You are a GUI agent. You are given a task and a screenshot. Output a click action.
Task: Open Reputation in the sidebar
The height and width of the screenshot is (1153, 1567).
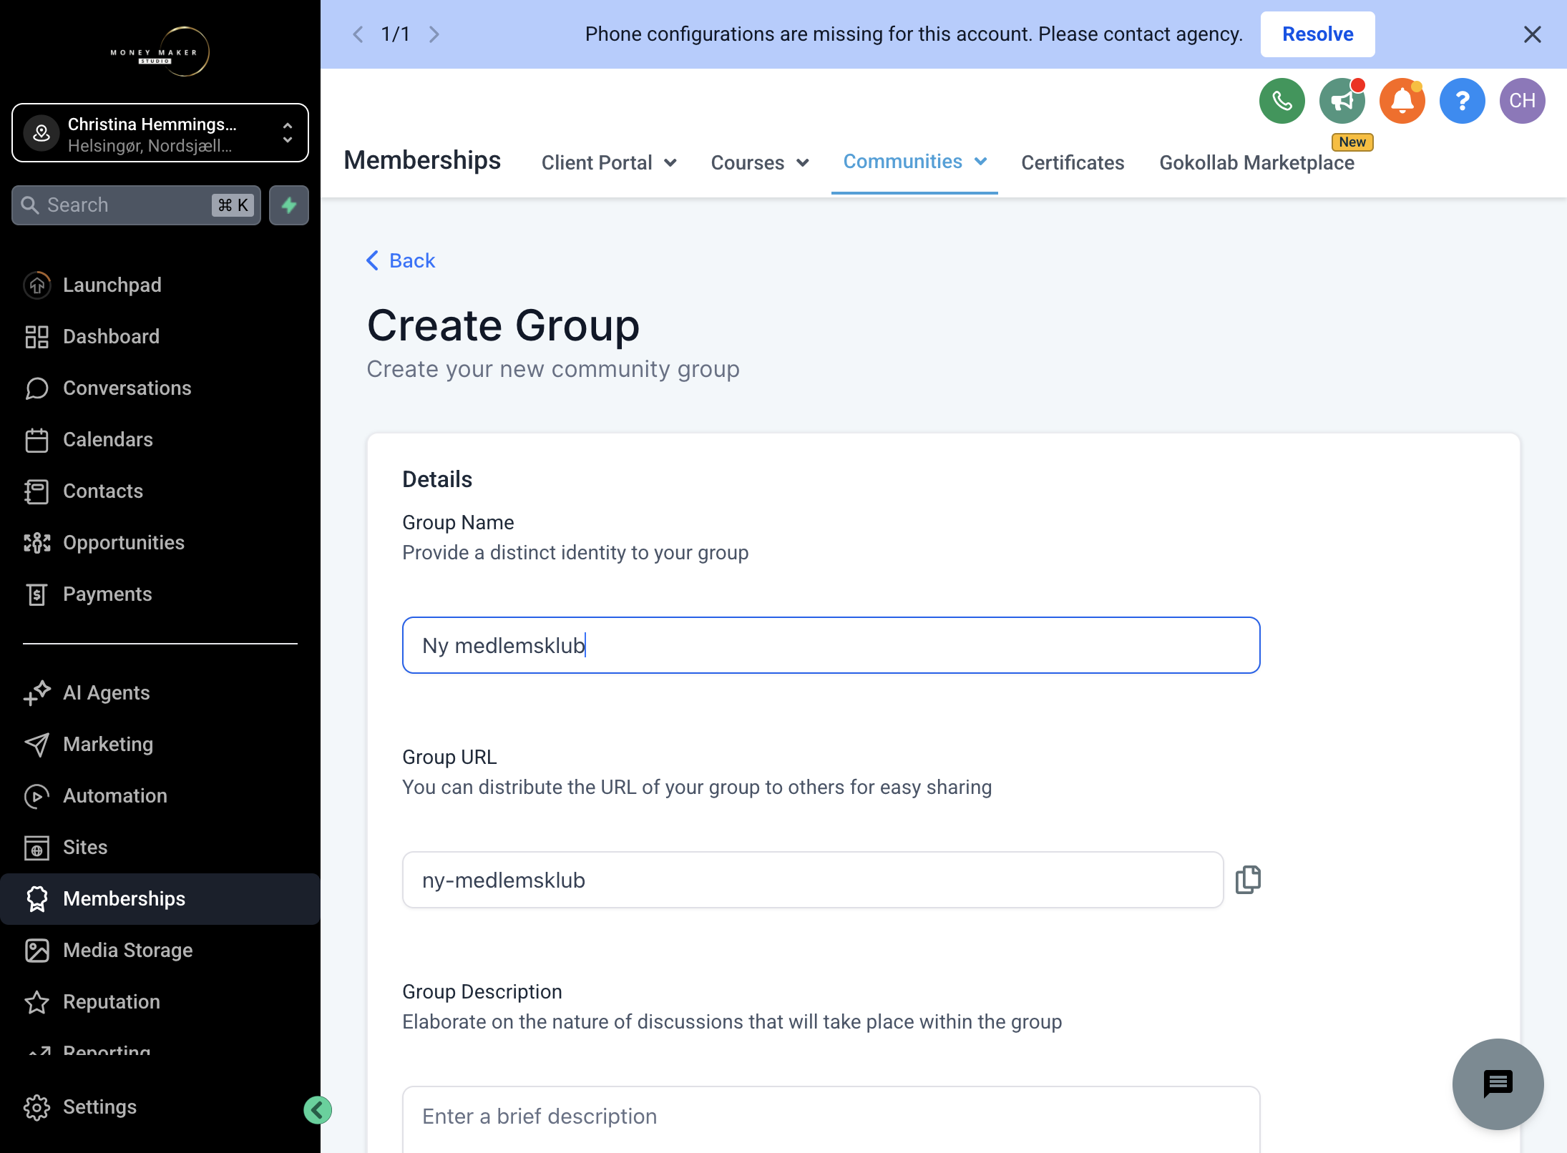160,1001
